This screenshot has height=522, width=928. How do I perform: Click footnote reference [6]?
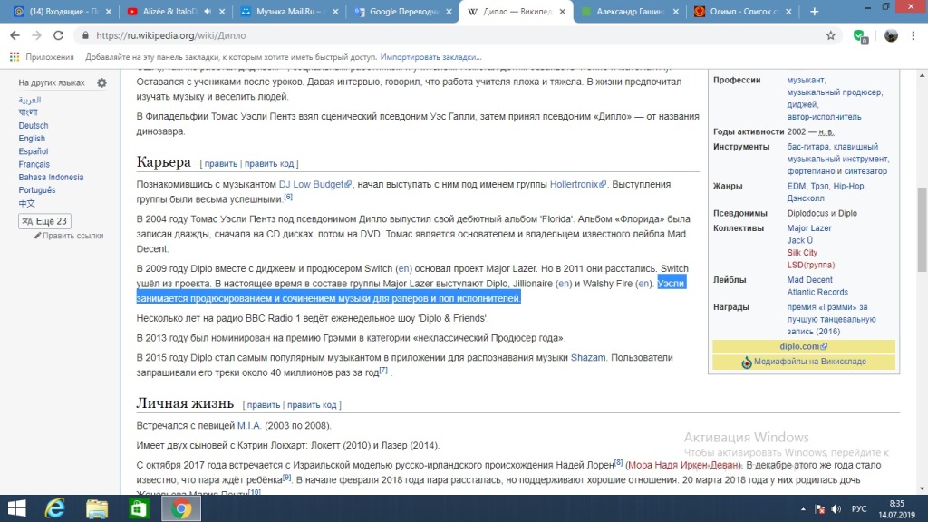click(x=288, y=197)
